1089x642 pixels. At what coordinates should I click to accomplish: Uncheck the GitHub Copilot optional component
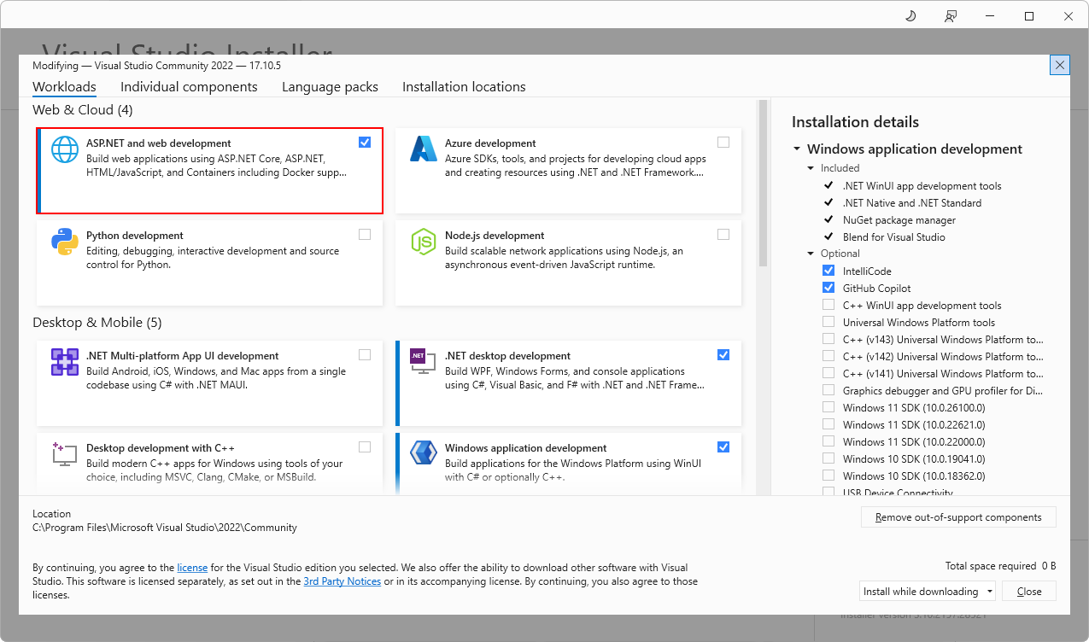(828, 288)
